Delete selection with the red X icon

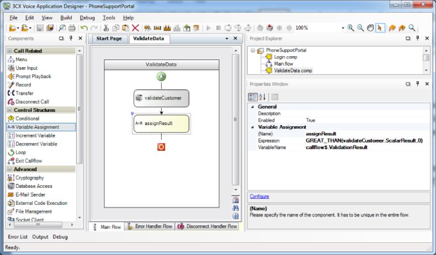[x=135, y=28]
